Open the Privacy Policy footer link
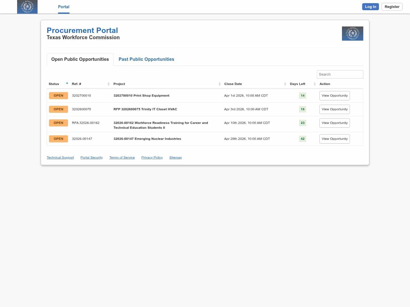The width and height of the screenshot is (410, 307). click(x=152, y=157)
